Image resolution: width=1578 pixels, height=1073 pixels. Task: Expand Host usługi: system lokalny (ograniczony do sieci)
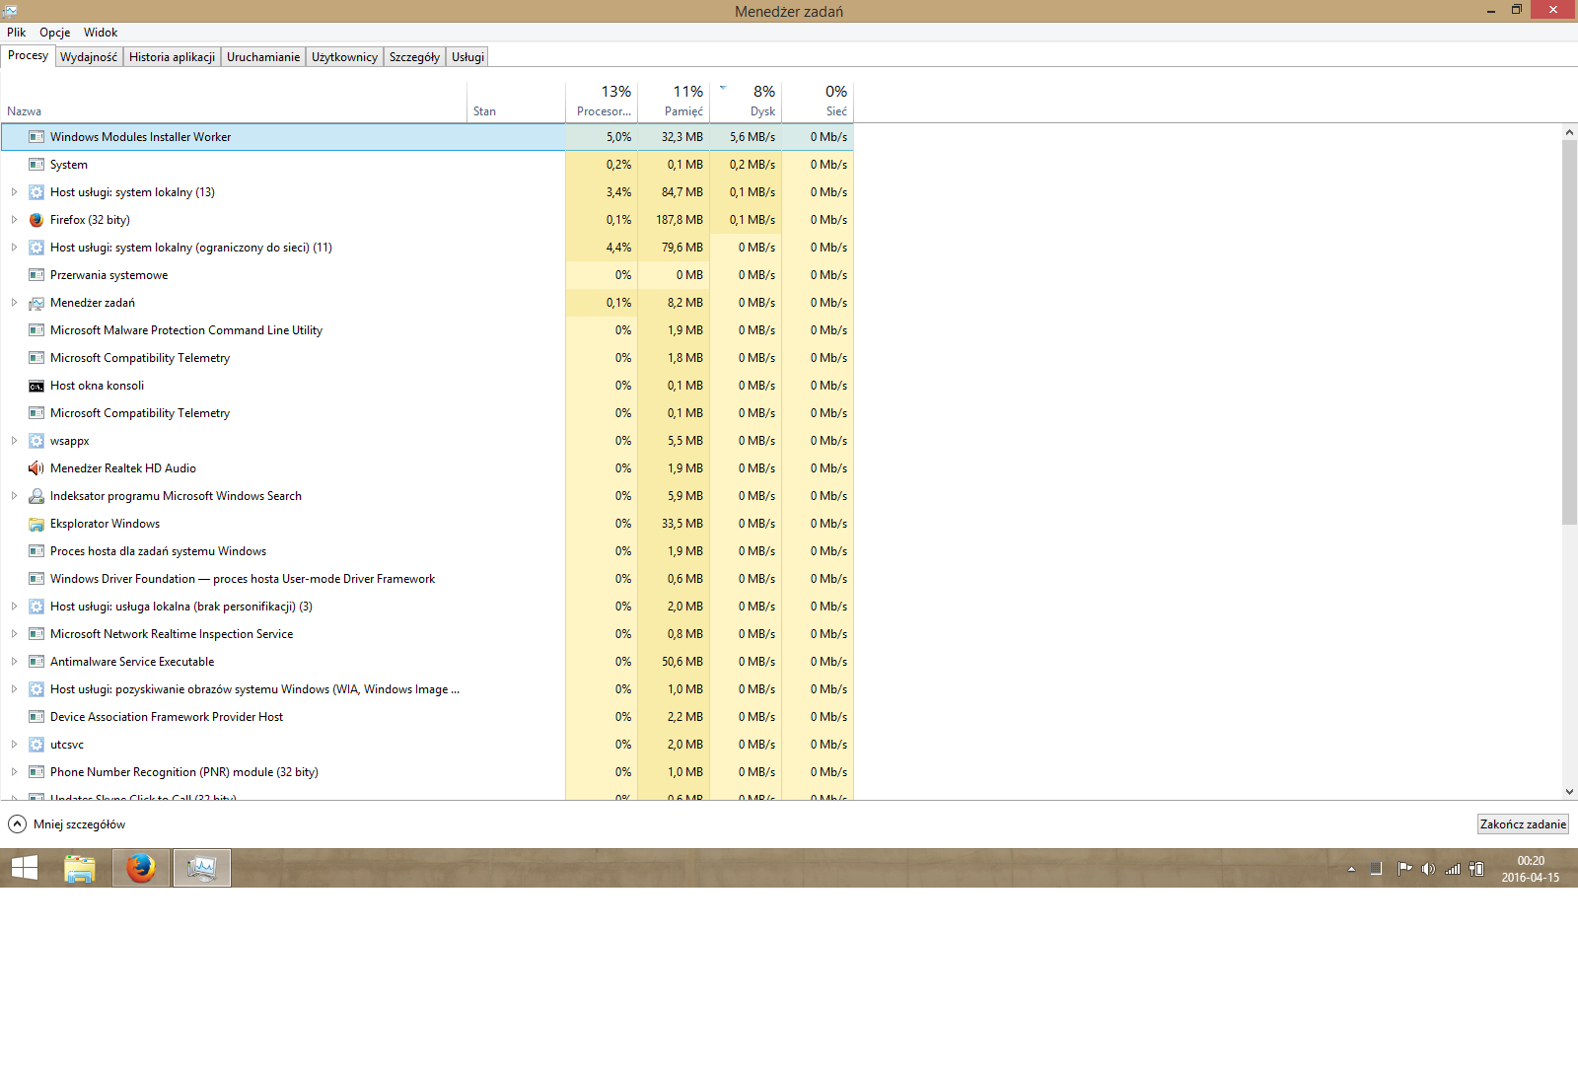click(x=14, y=248)
